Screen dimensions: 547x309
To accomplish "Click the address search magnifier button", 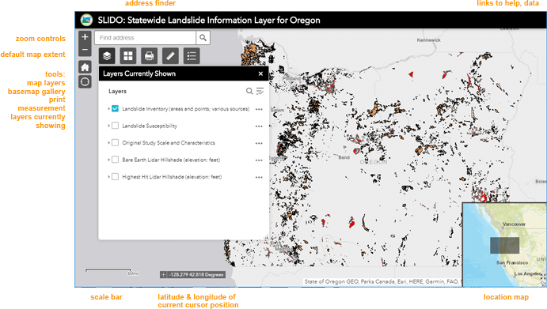I will 203,38.
